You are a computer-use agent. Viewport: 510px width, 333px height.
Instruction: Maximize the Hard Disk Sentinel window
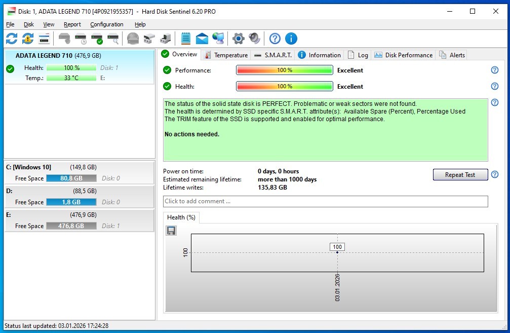pos(473,11)
